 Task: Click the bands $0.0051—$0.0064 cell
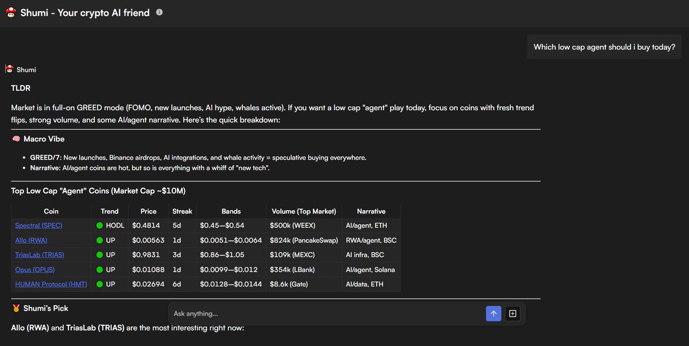[x=231, y=240]
